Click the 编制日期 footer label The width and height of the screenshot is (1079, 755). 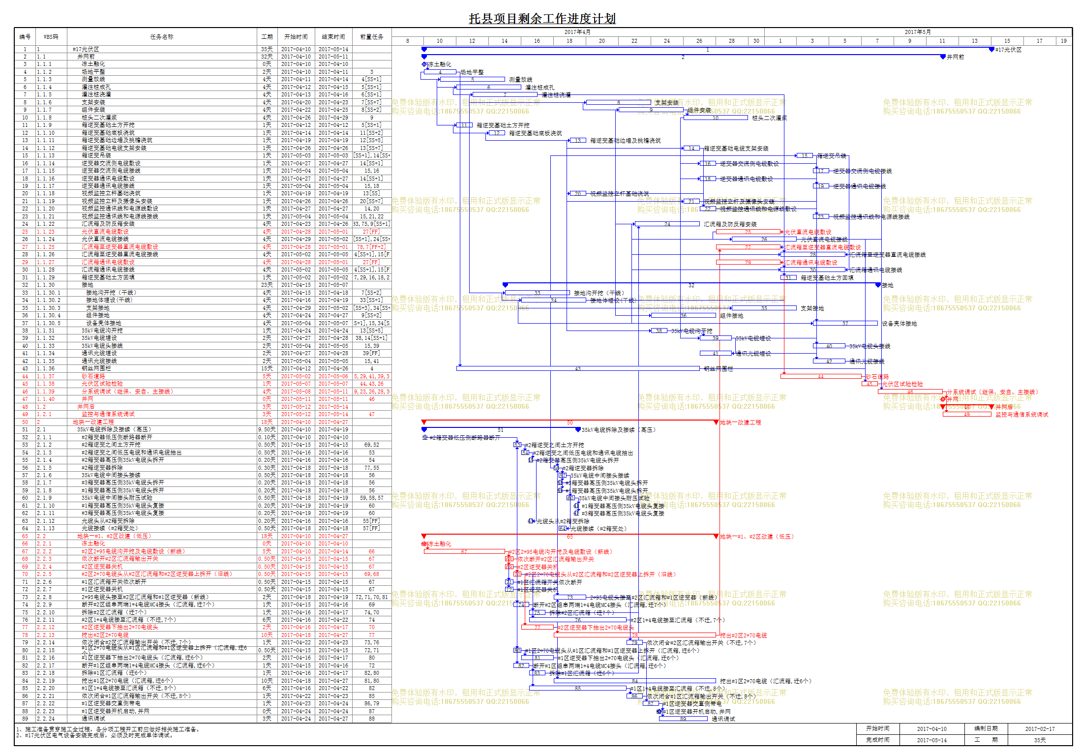(986, 728)
